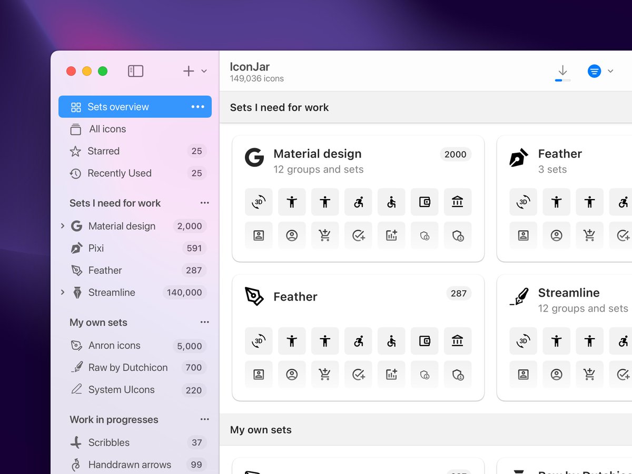
Task: Click the Feather 287 card title
Action: (x=295, y=297)
